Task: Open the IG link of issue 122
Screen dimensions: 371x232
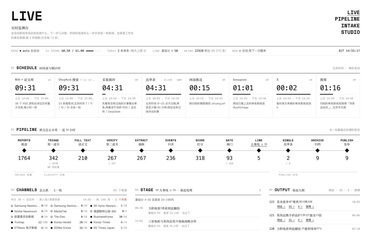Action: tap(291, 207)
